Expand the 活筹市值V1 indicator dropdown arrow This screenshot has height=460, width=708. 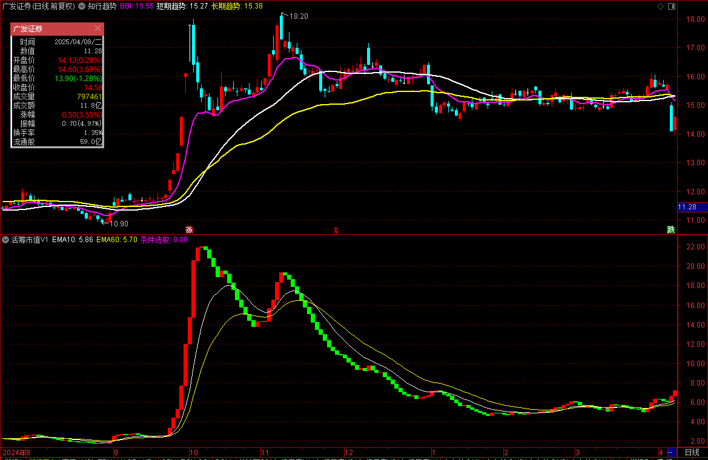[x=5, y=240]
